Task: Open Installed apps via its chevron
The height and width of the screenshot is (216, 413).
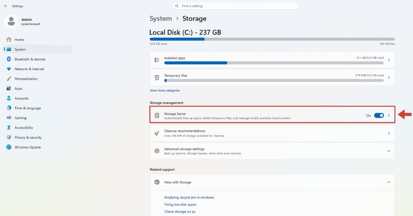Action: point(389,60)
